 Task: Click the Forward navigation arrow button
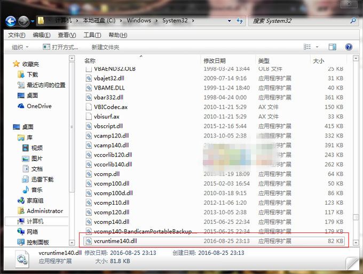pyautogui.click(x=24, y=21)
